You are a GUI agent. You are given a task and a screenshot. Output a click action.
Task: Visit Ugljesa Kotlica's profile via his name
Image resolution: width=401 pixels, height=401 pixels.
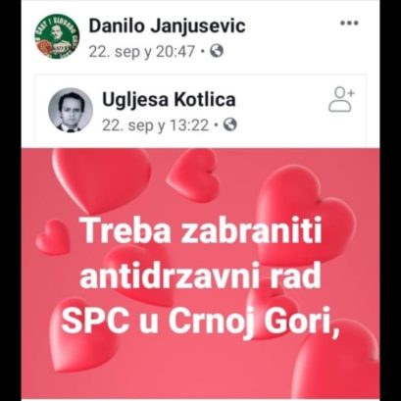pyautogui.click(x=169, y=100)
